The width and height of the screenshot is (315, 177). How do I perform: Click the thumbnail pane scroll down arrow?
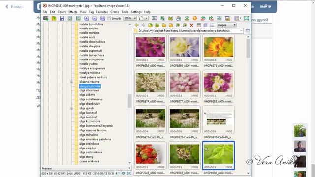pyautogui.click(x=248, y=173)
